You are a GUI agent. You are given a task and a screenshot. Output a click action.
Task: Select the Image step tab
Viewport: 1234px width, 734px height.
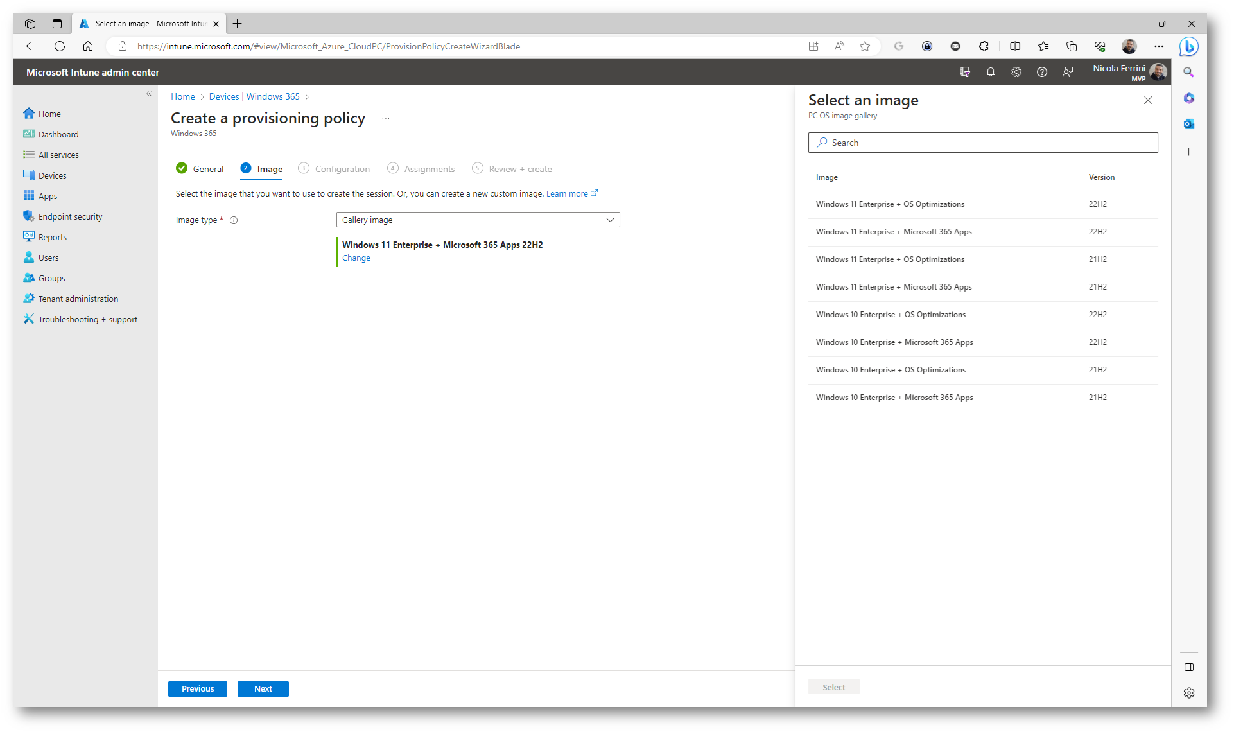[261, 169]
